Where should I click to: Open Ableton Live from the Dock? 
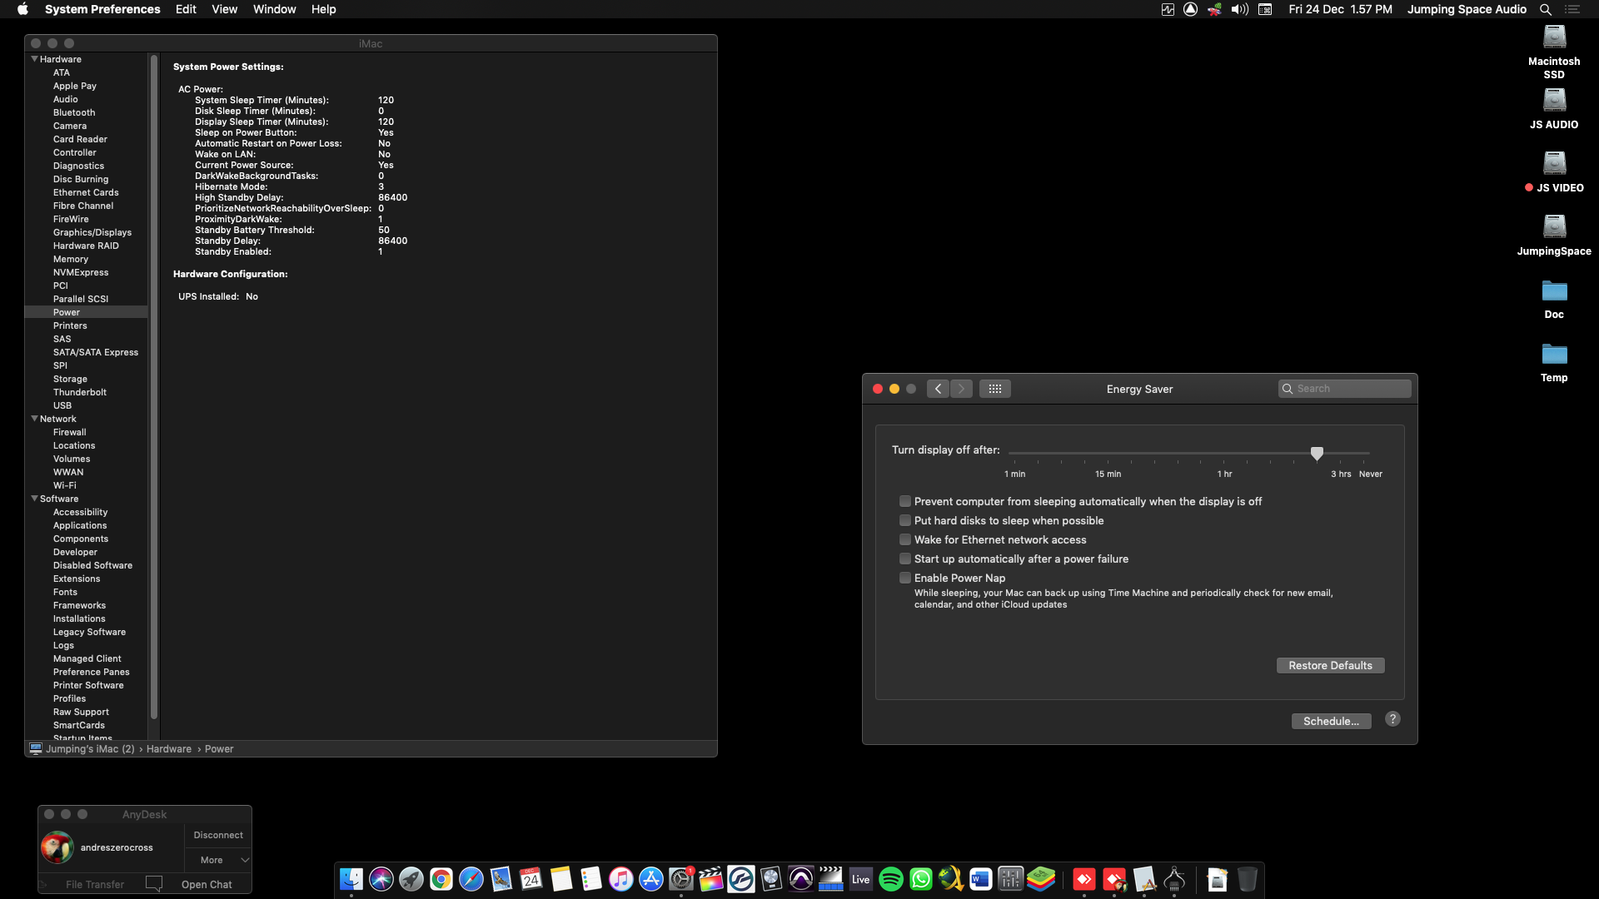(860, 879)
